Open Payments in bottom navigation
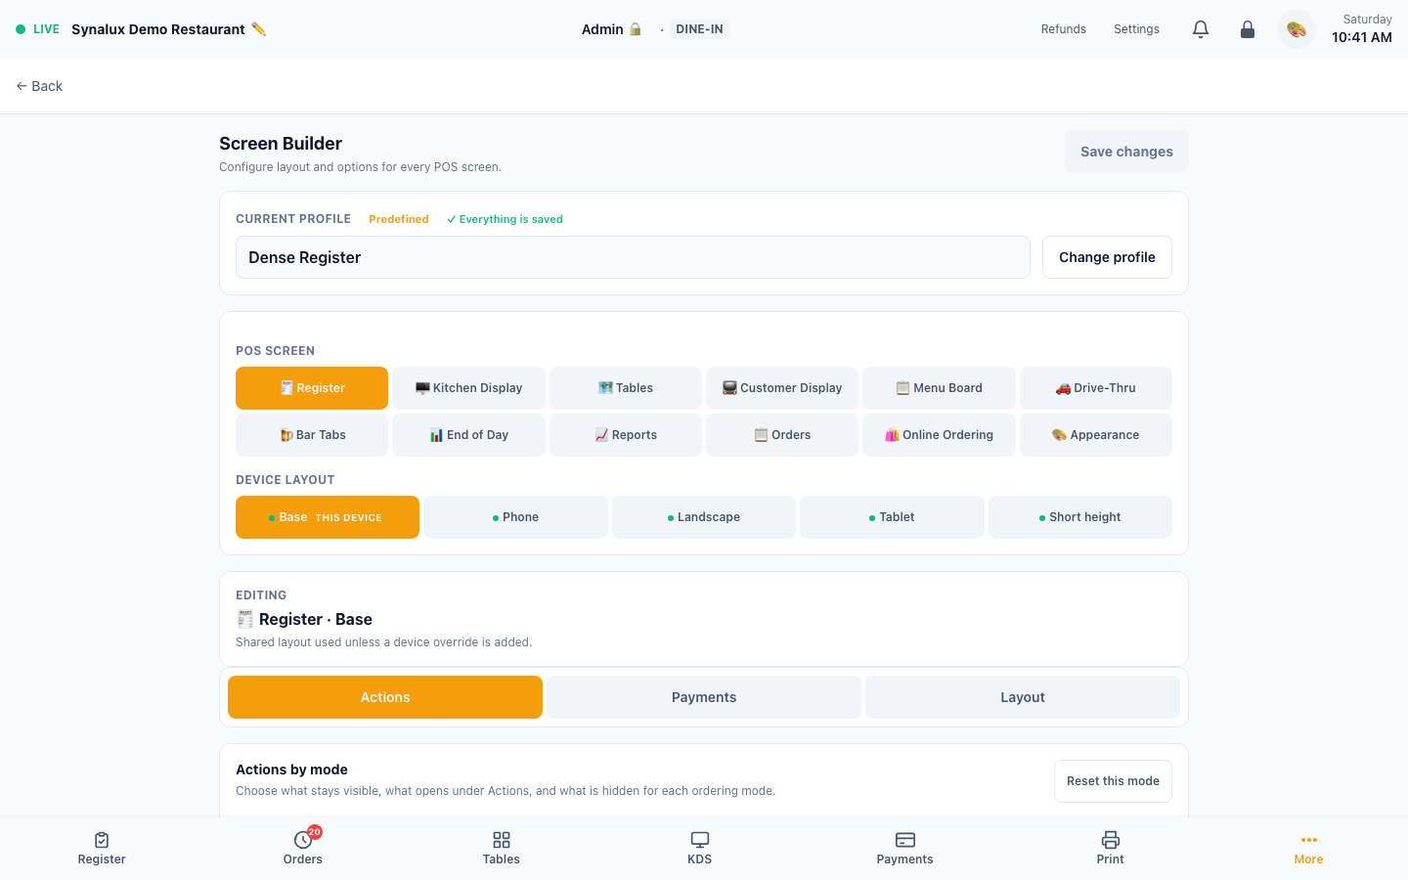This screenshot has width=1408, height=880. tap(905, 848)
